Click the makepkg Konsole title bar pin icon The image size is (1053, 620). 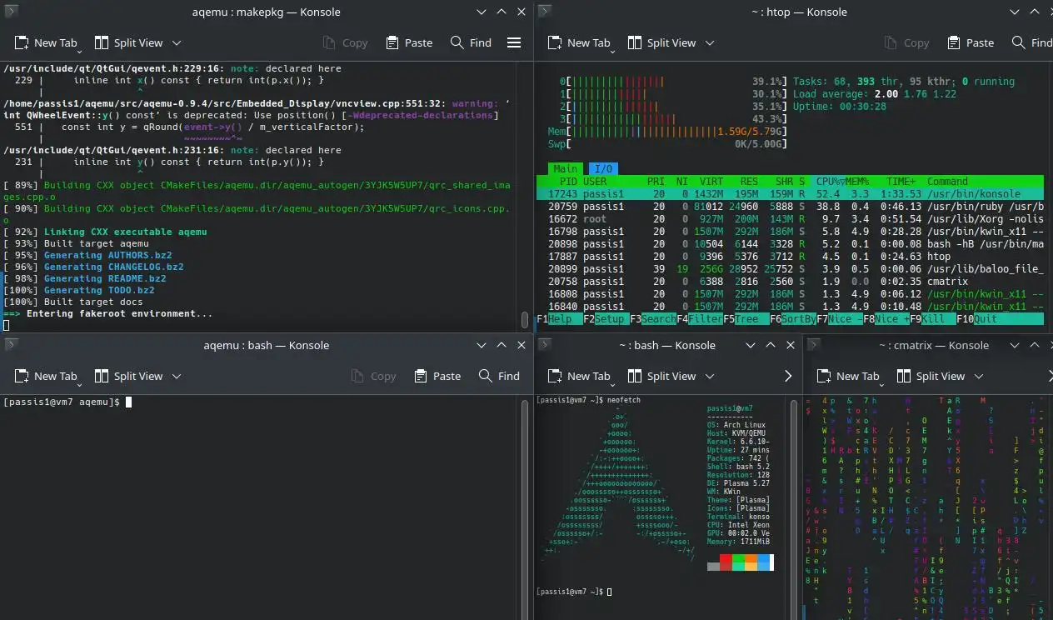[x=12, y=12]
